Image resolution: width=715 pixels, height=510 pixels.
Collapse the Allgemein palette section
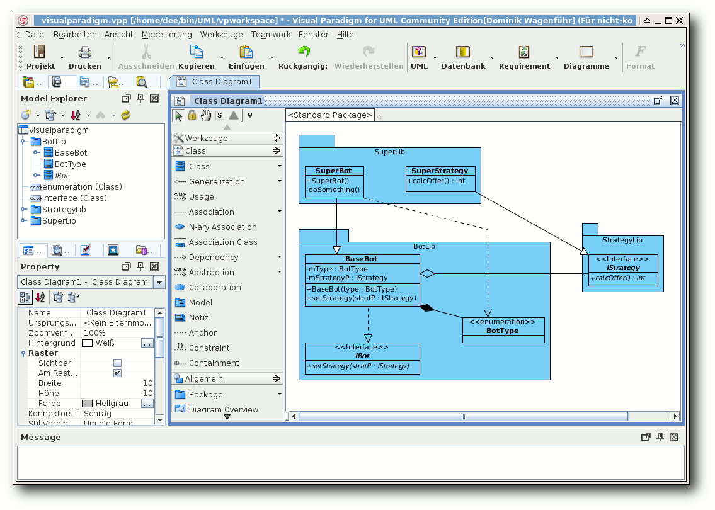[x=276, y=378]
